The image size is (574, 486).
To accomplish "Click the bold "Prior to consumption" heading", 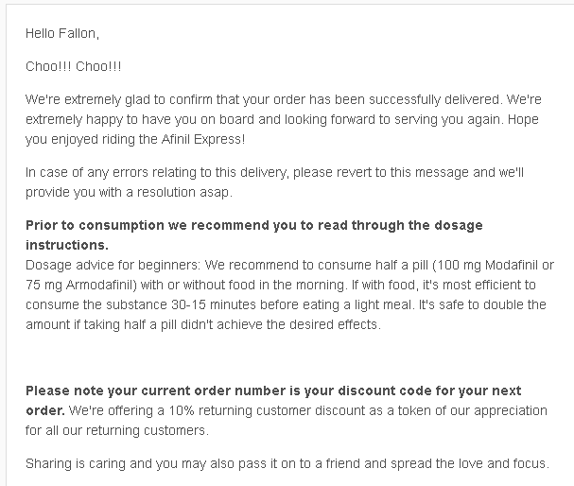I will pyautogui.click(x=95, y=225).
